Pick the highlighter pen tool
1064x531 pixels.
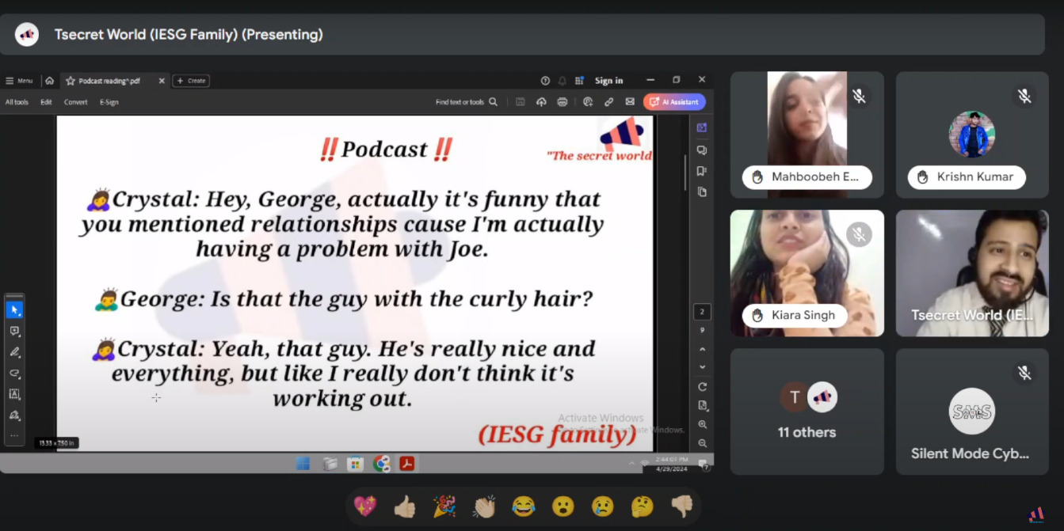point(14,352)
